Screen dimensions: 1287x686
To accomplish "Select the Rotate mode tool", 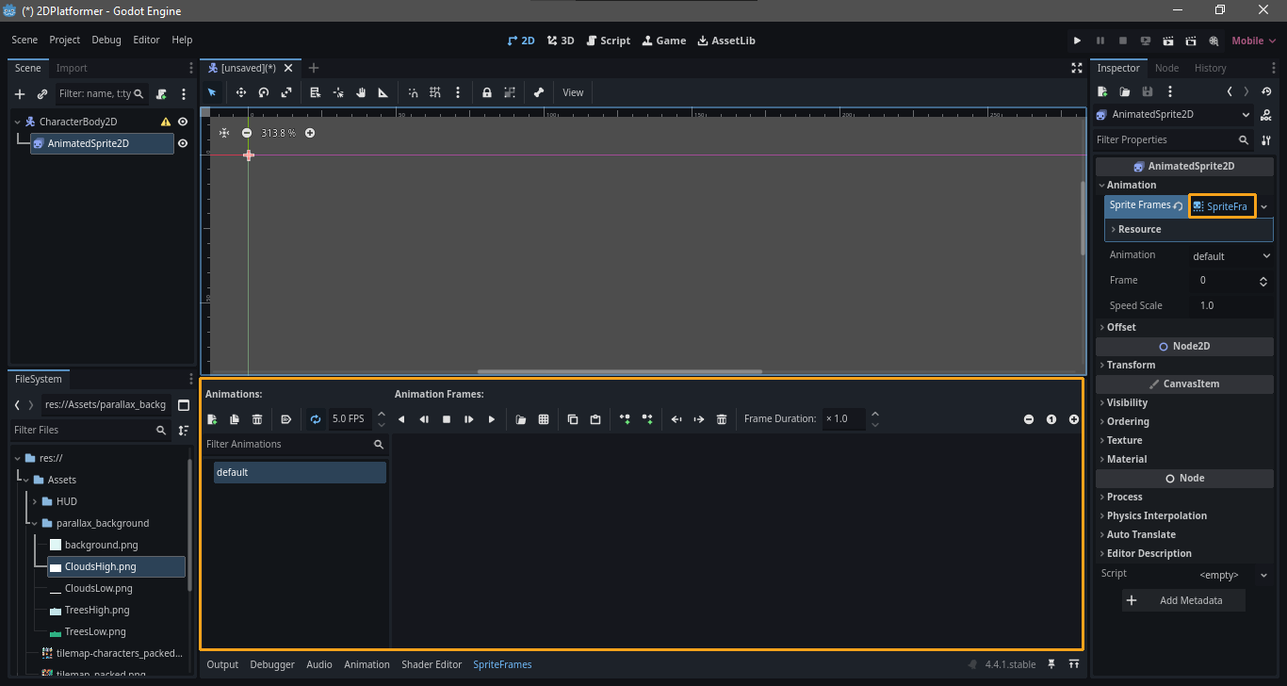I will pos(264,92).
